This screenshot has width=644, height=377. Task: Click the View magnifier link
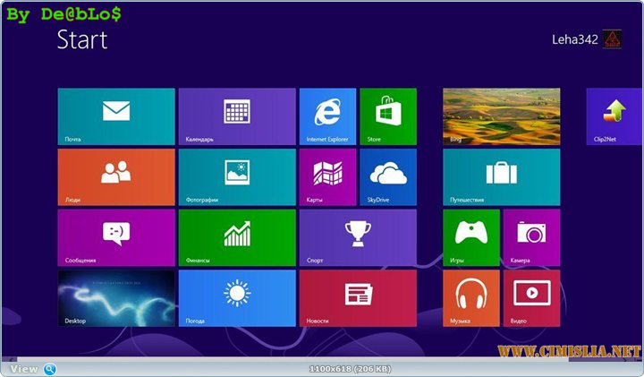tap(32, 369)
